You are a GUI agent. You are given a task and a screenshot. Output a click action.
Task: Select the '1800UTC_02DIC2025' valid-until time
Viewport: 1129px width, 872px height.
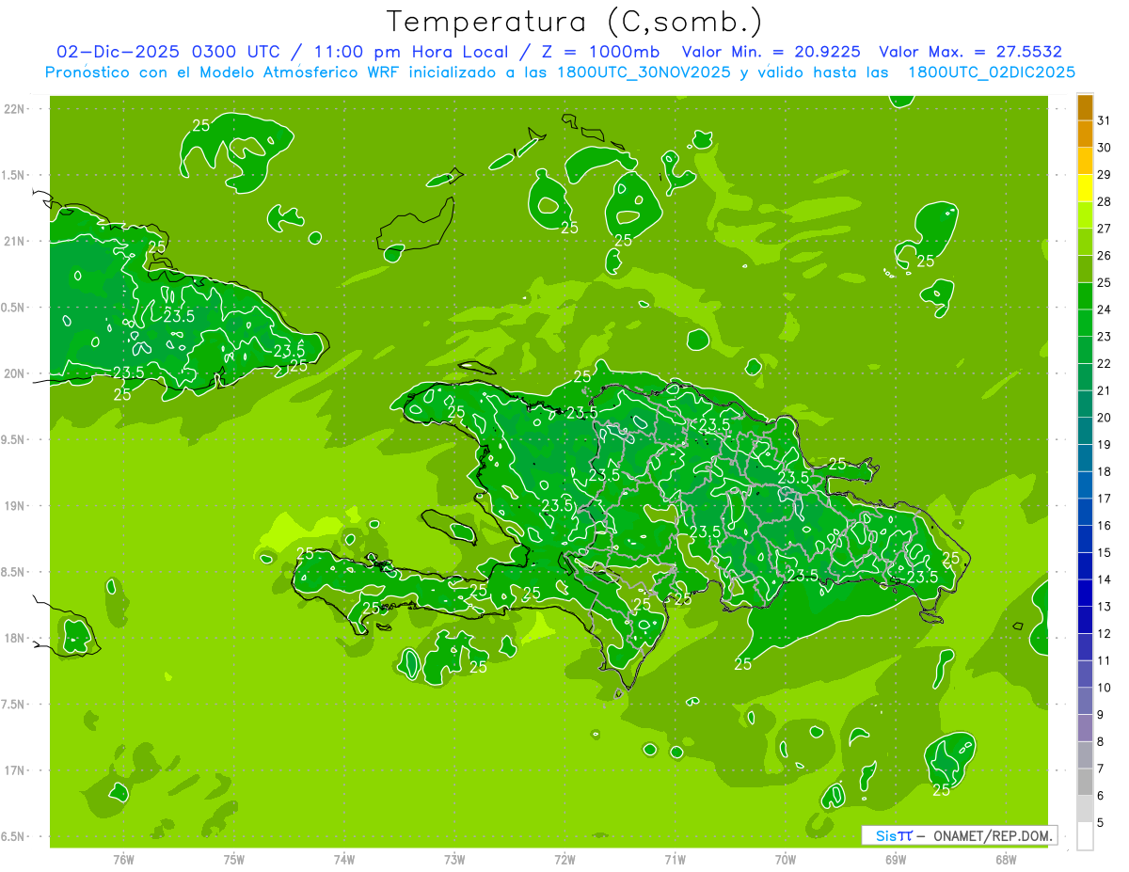(992, 72)
